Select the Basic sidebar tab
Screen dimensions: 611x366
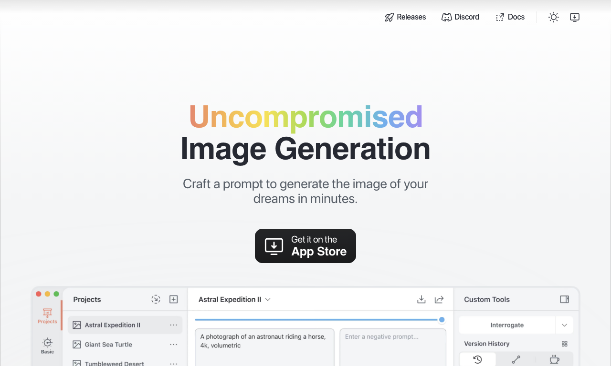point(47,346)
